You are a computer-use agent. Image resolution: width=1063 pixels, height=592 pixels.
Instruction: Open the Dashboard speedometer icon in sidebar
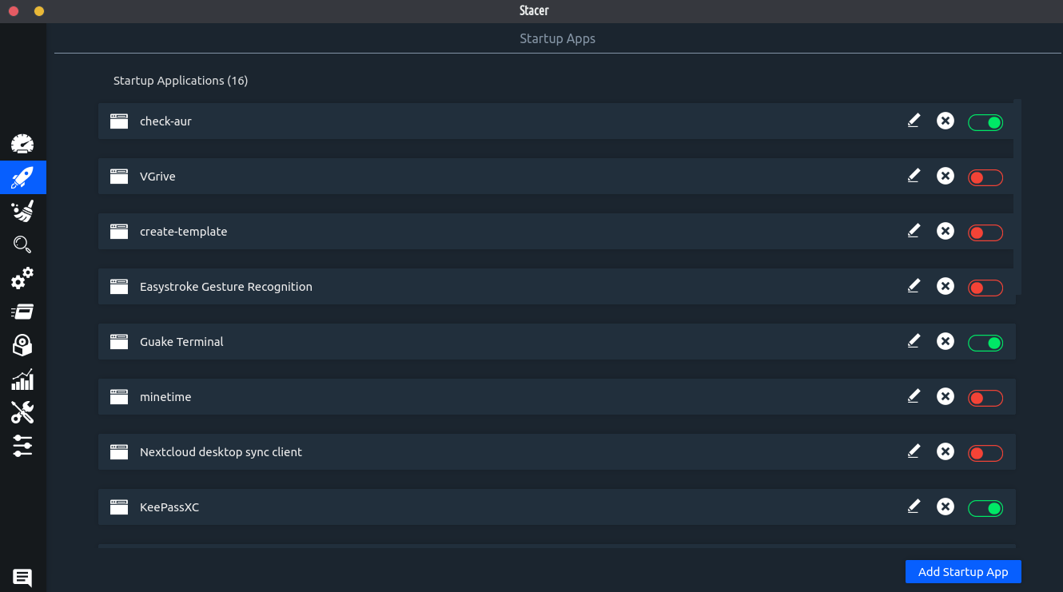click(22, 144)
